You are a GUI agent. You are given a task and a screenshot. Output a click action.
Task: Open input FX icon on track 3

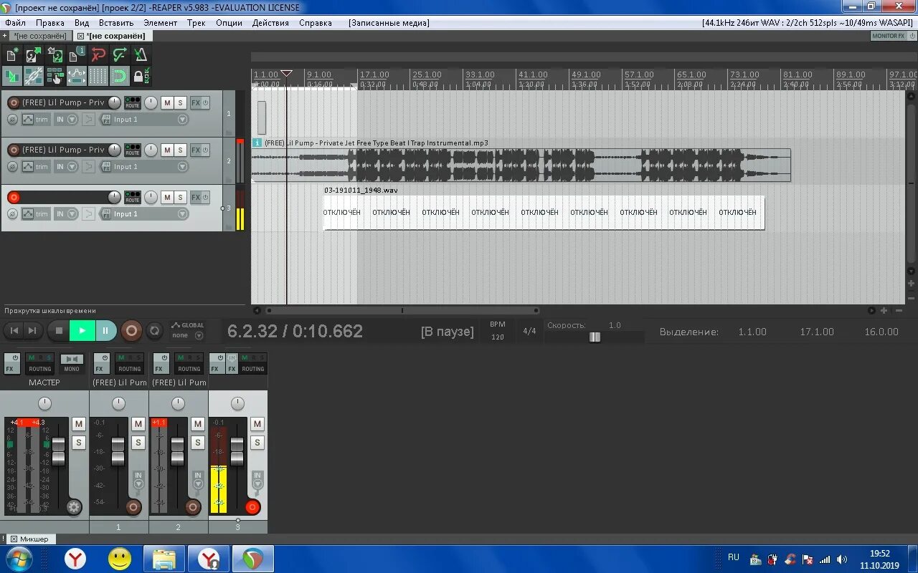(105, 214)
